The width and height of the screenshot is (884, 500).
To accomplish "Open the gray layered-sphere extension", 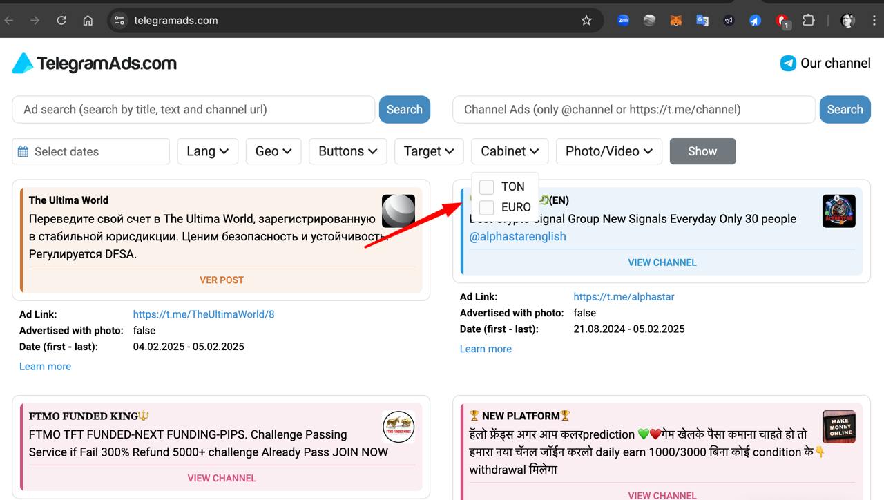I will click(649, 21).
